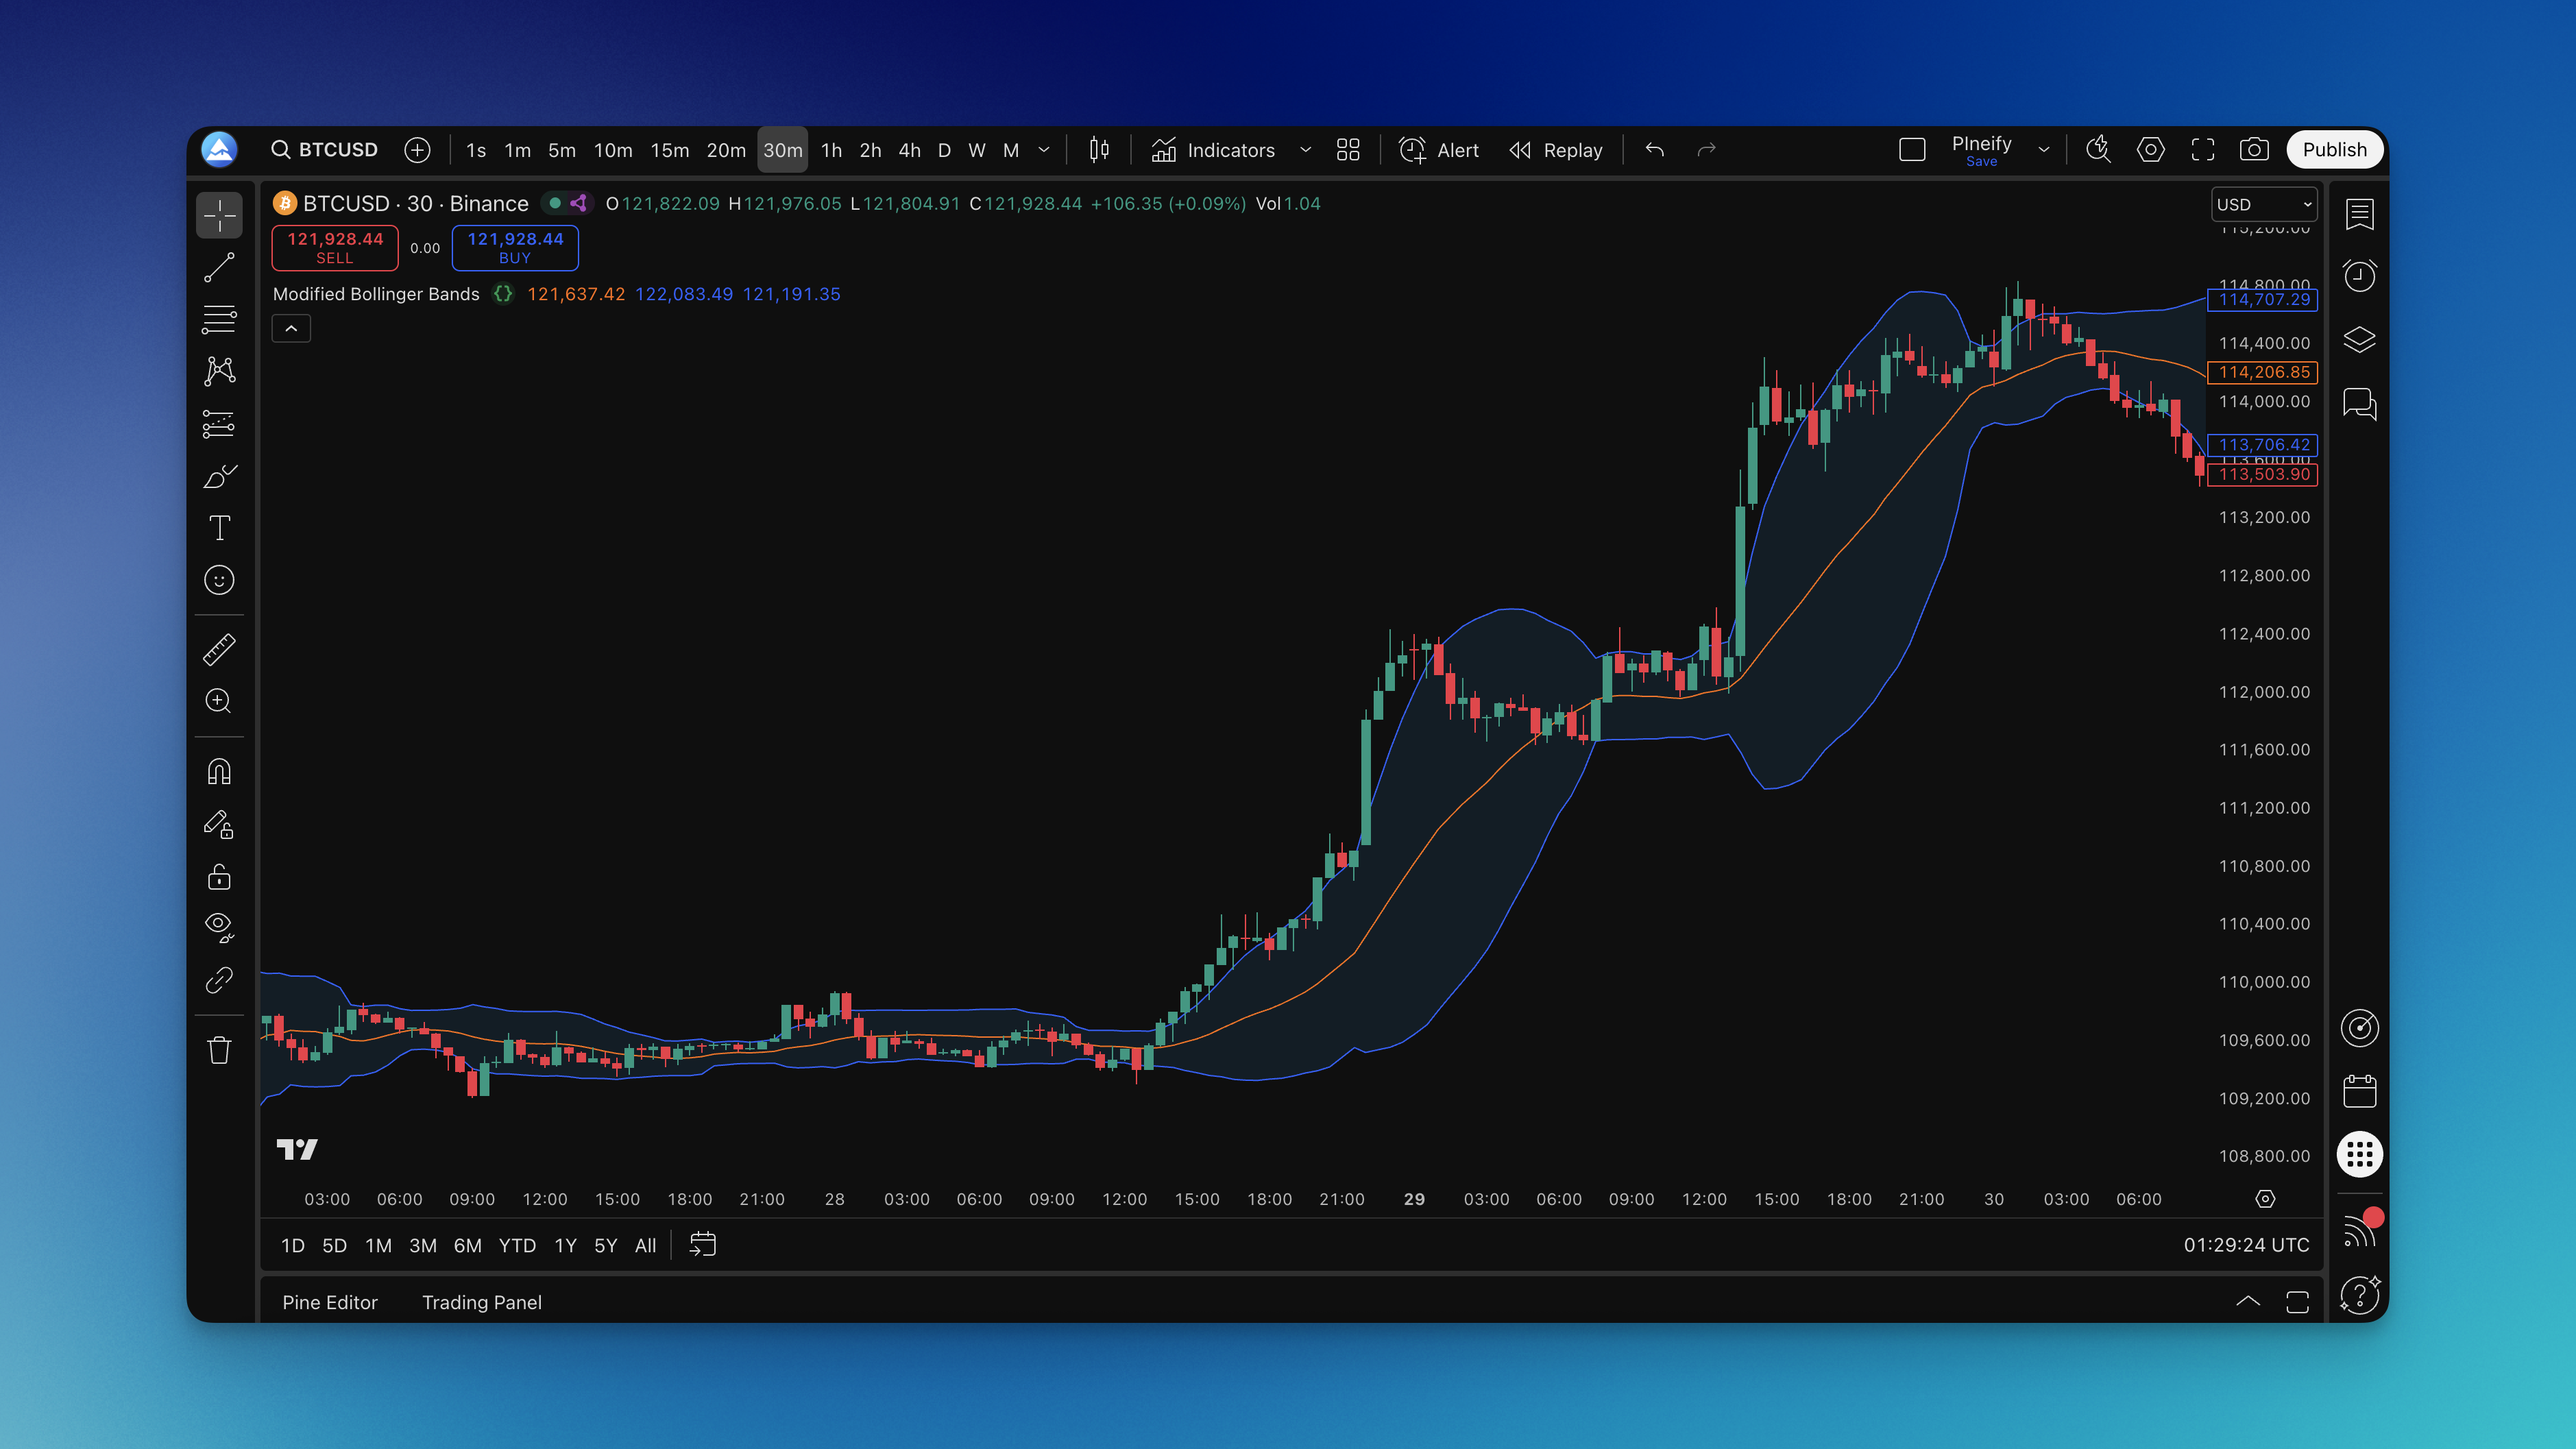Click the Go to date calendar icon
The height and width of the screenshot is (1449, 2576).
click(x=703, y=1245)
